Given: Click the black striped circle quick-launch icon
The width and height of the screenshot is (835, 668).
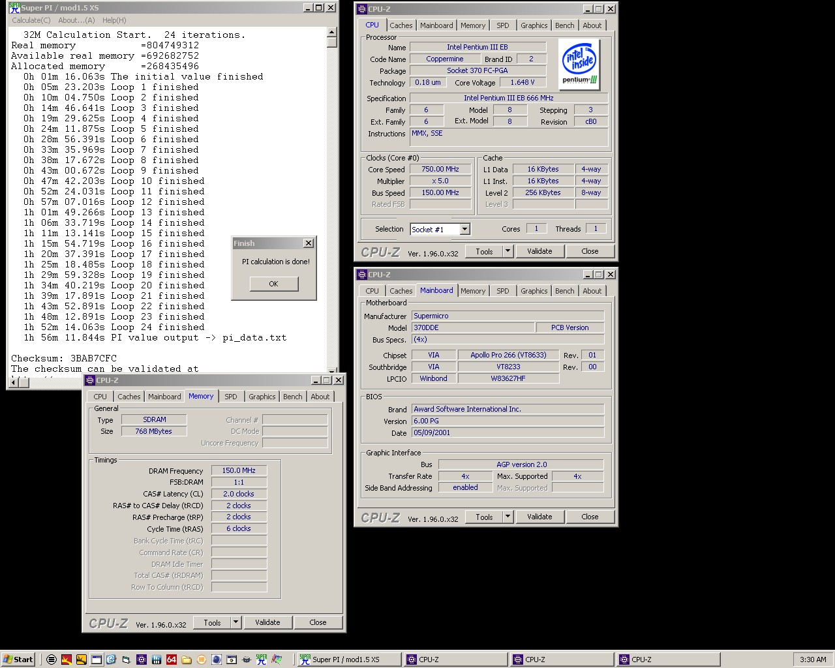Looking at the screenshot, I should tap(52, 660).
